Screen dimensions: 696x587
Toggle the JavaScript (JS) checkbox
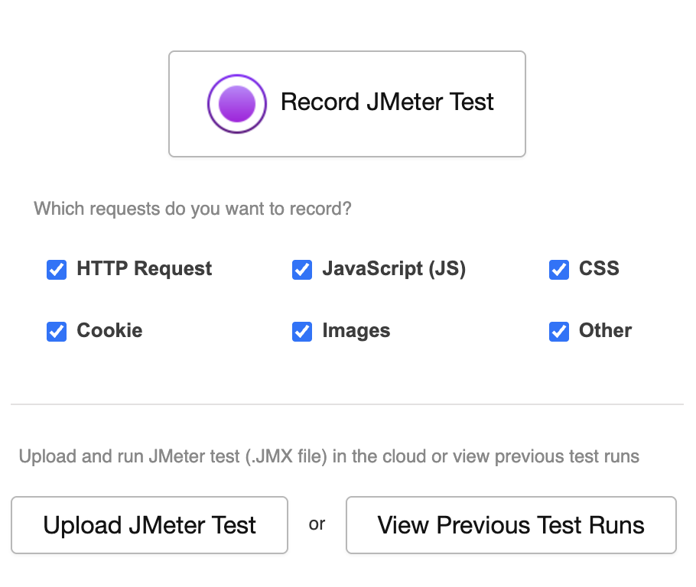pos(302,270)
